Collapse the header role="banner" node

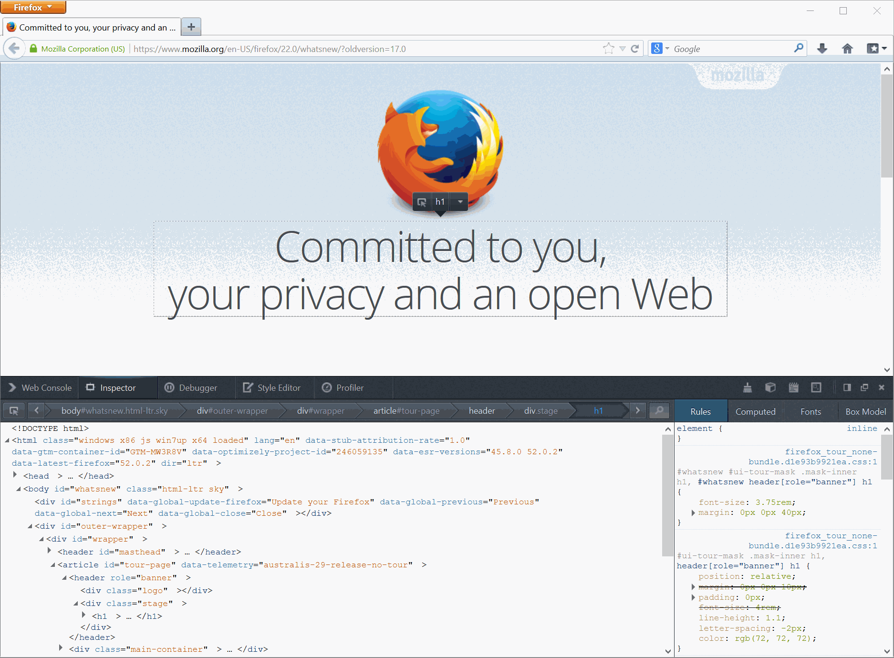[x=64, y=577]
